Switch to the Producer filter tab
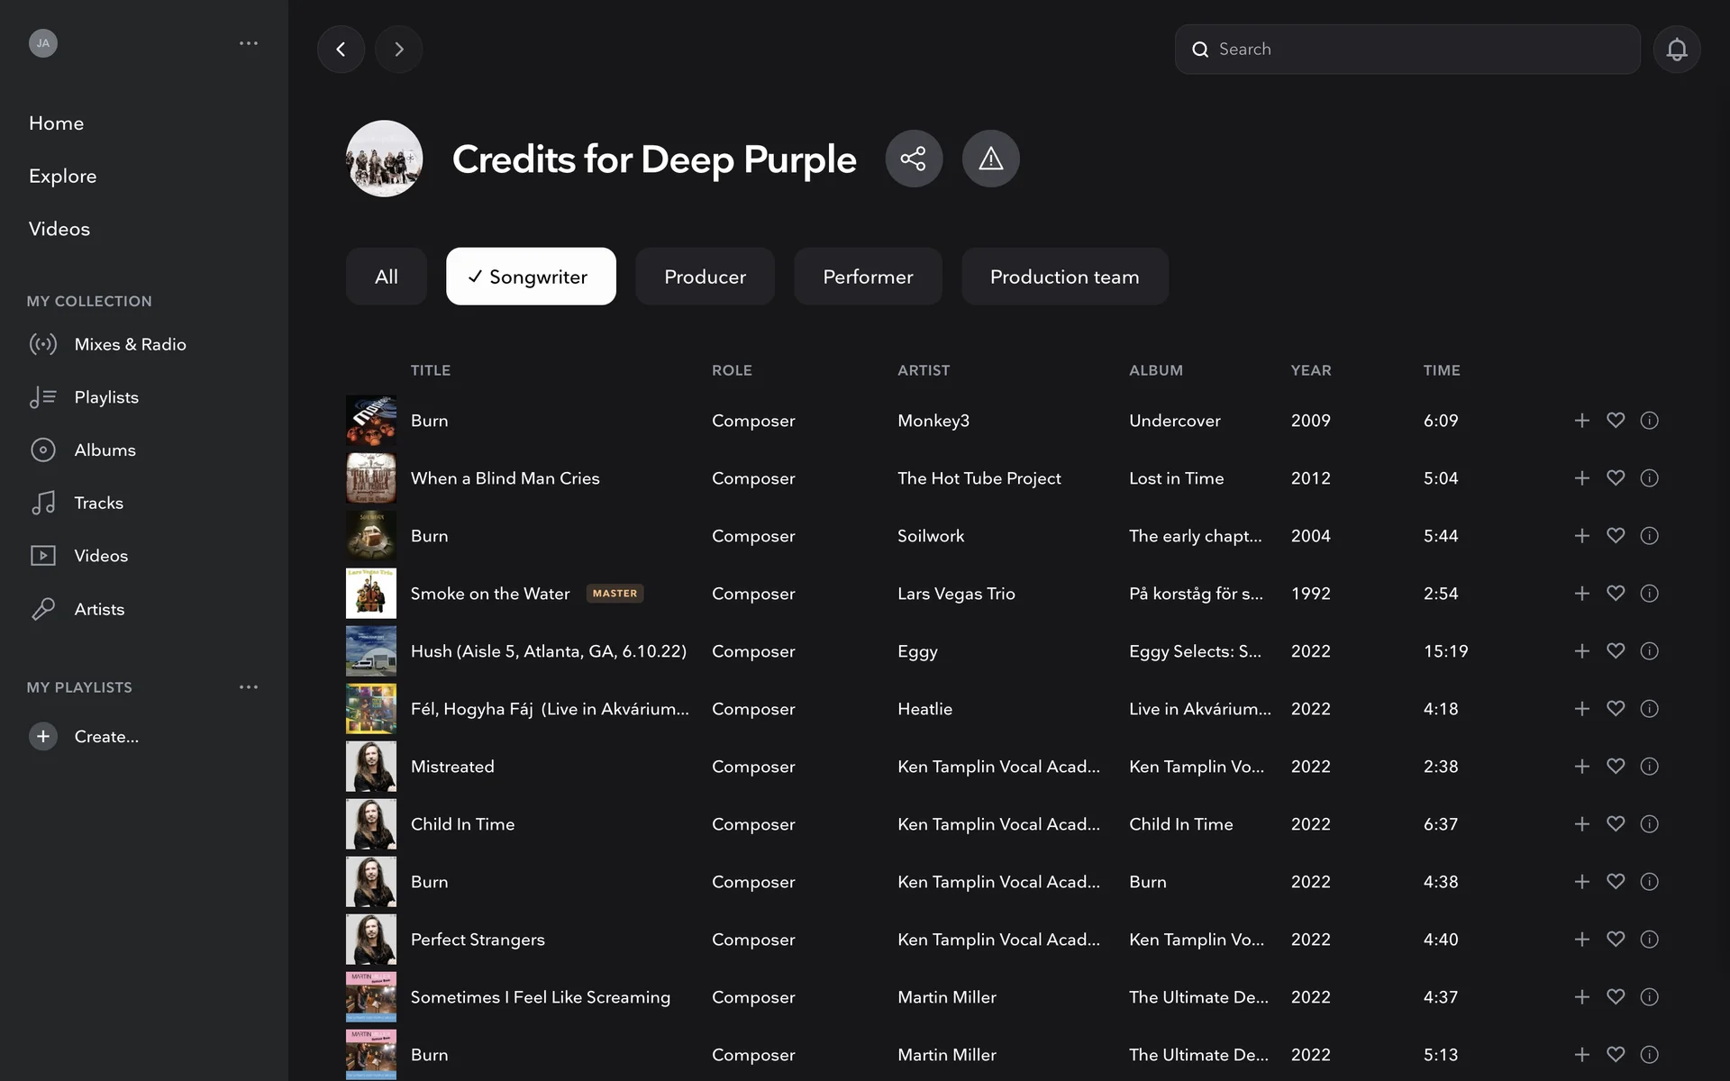The width and height of the screenshot is (1730, 1081). (705, 277)
